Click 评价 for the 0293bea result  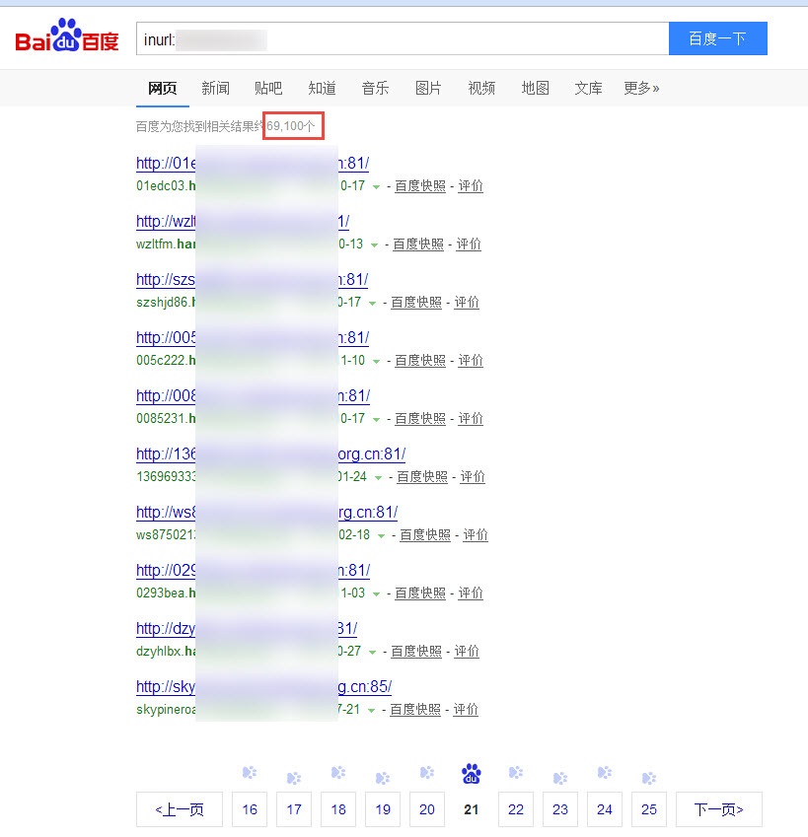click(471, 593)
